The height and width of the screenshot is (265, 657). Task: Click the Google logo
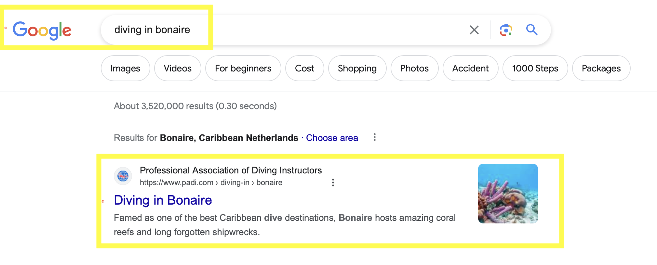click(x=42, y=31)
